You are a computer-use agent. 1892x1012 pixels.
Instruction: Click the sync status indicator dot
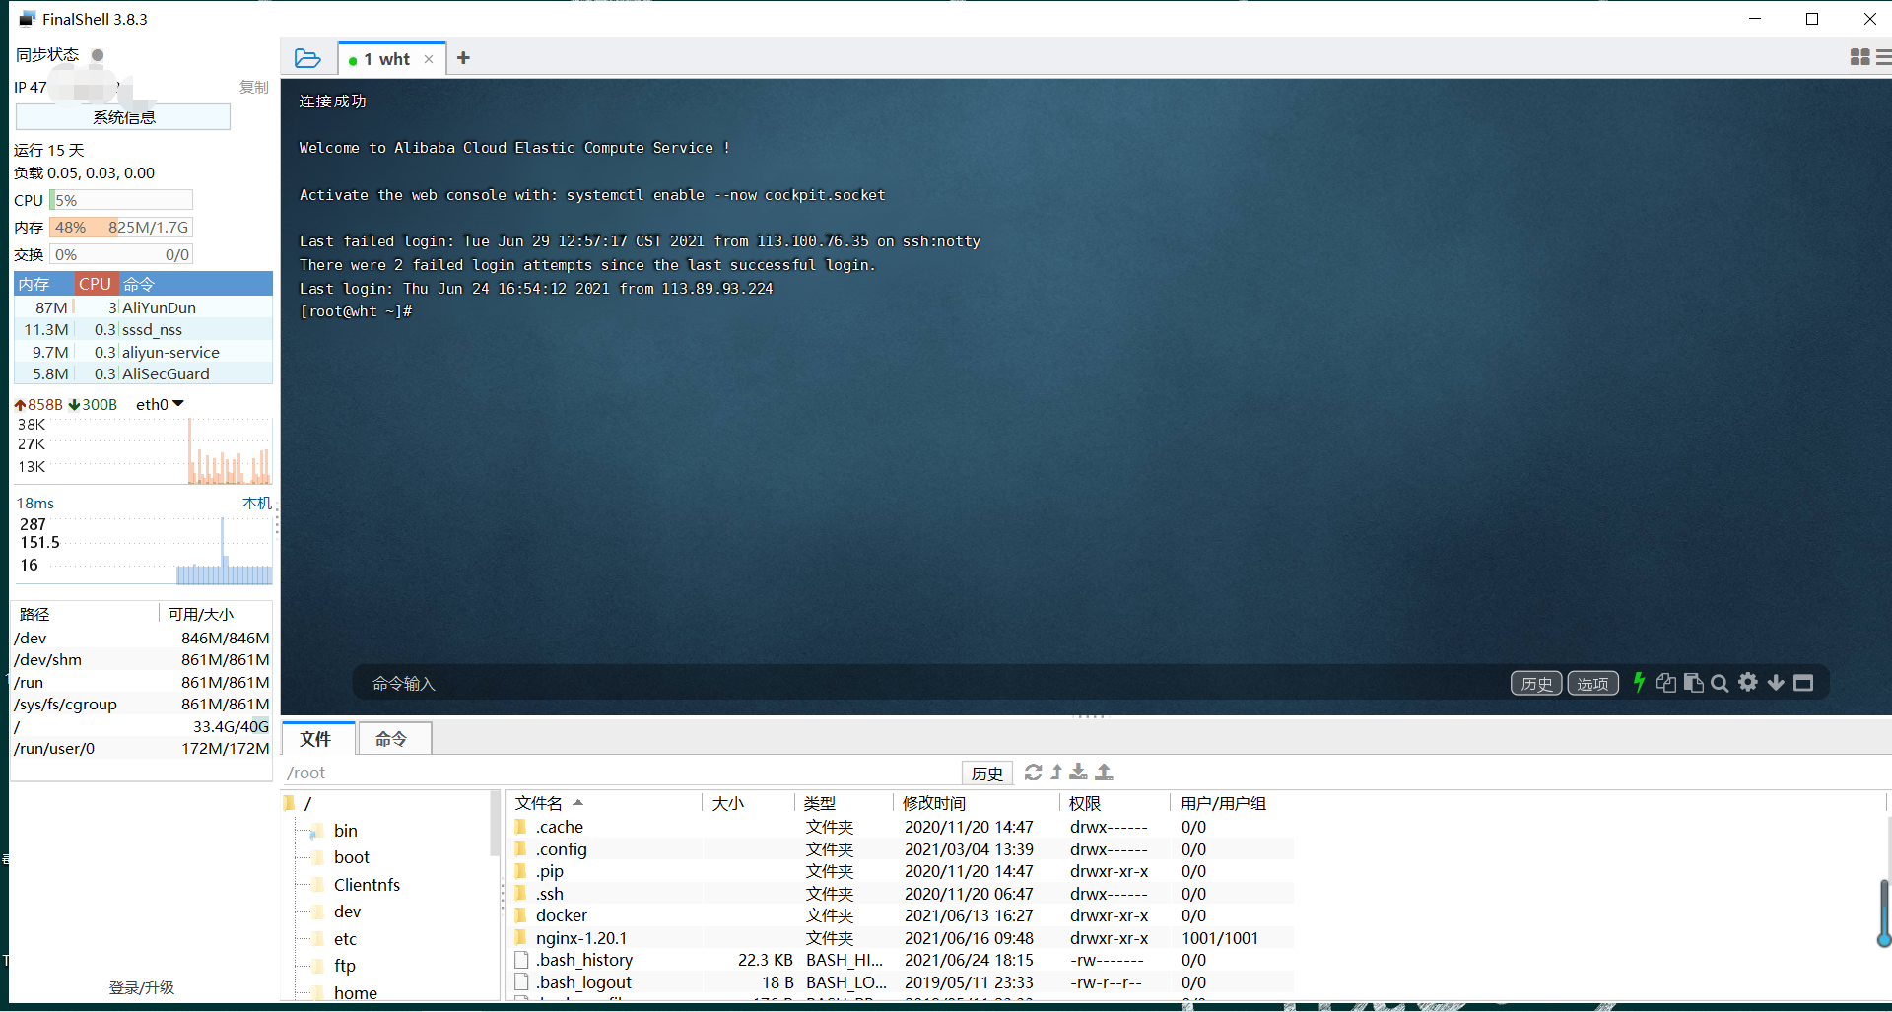coord(98,55)
